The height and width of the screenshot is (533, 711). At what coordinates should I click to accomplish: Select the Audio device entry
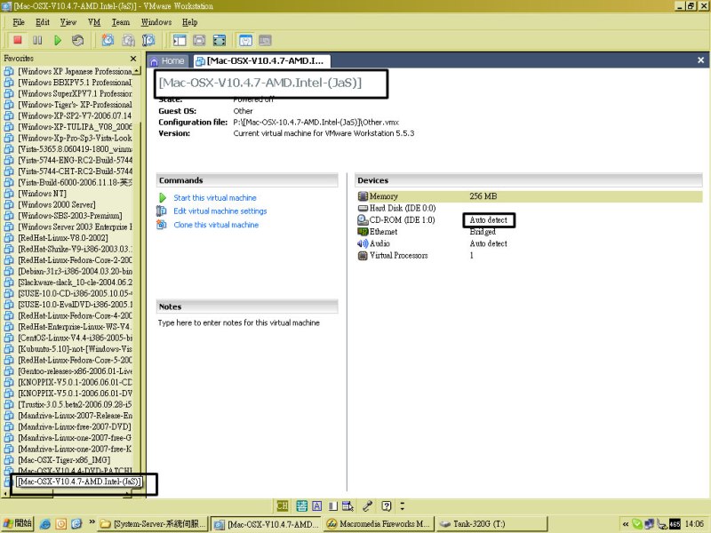point(373,243)
